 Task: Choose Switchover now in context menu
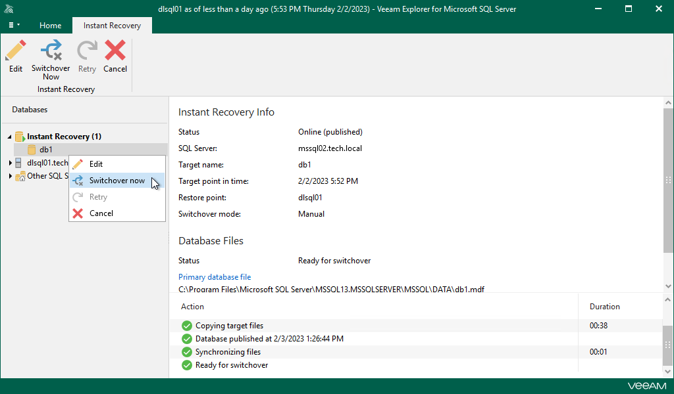coord(117,181)
